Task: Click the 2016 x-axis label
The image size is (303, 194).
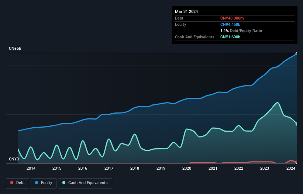Action: tap(83, 168)
